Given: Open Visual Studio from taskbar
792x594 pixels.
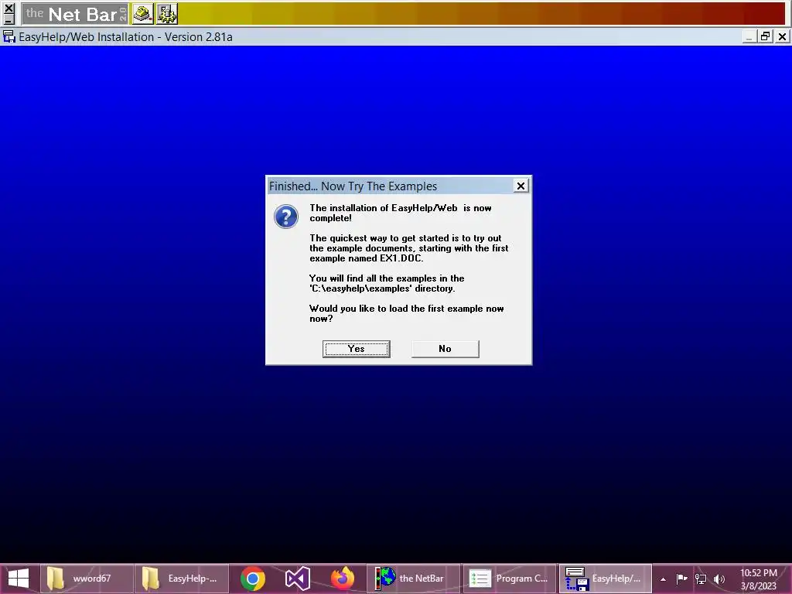Looking at the screenshot, I should click(x=298, y=579).
